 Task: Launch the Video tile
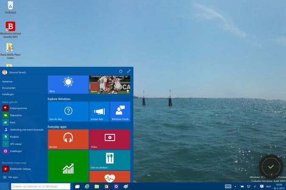110,139
